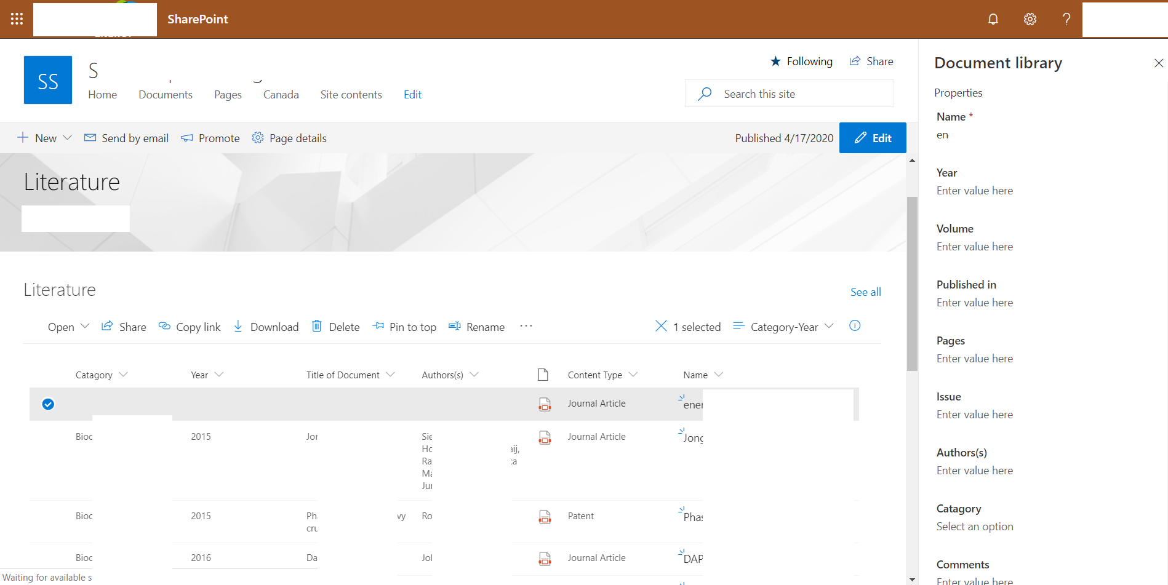
Task: Click PDF icon in the 2016 Journal Article row
Action: tap(545, 559)
